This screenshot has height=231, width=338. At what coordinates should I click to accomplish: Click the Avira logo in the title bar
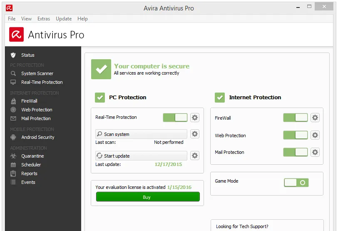point(9,8)
